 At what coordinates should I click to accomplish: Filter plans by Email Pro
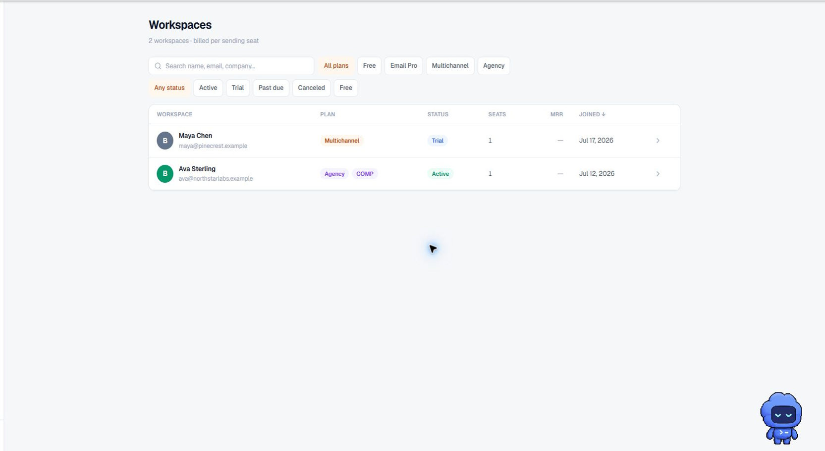(403, 66)
